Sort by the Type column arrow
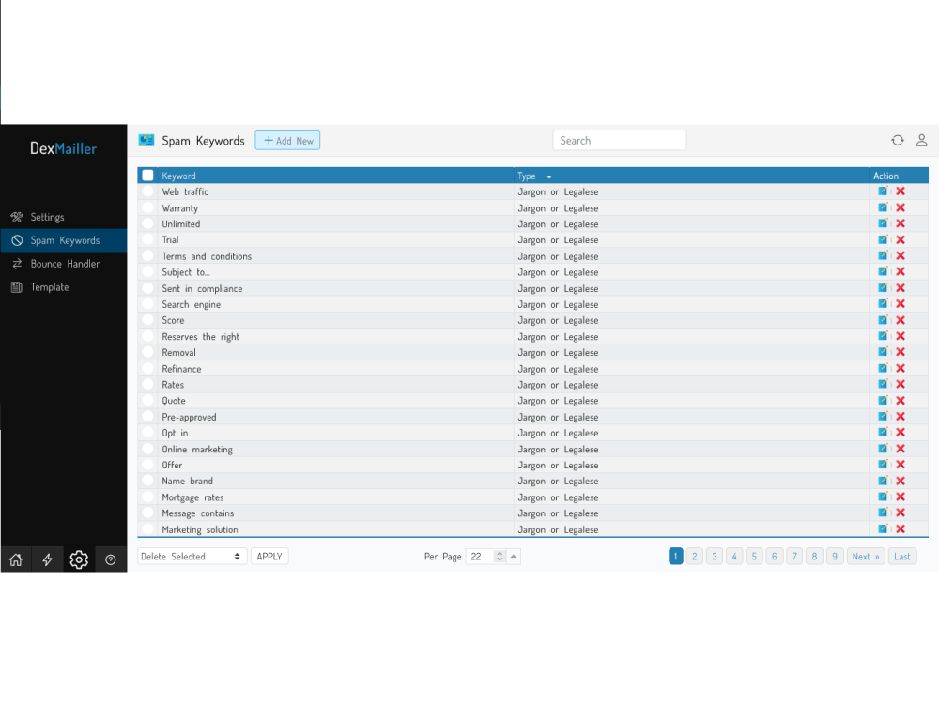Screen dimensions: 939x704 pos(549,176)
